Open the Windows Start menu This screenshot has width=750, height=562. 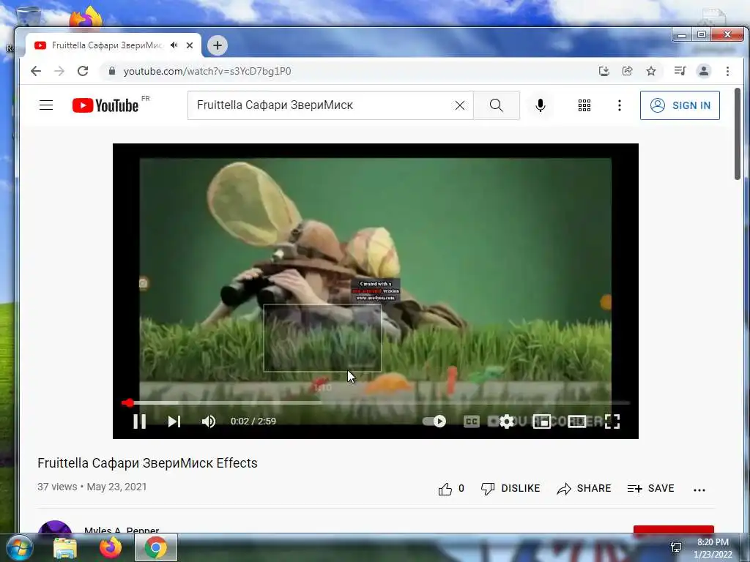[18, 547]
